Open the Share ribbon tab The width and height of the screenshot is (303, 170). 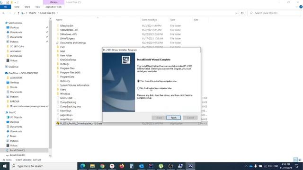click(27, 7)
